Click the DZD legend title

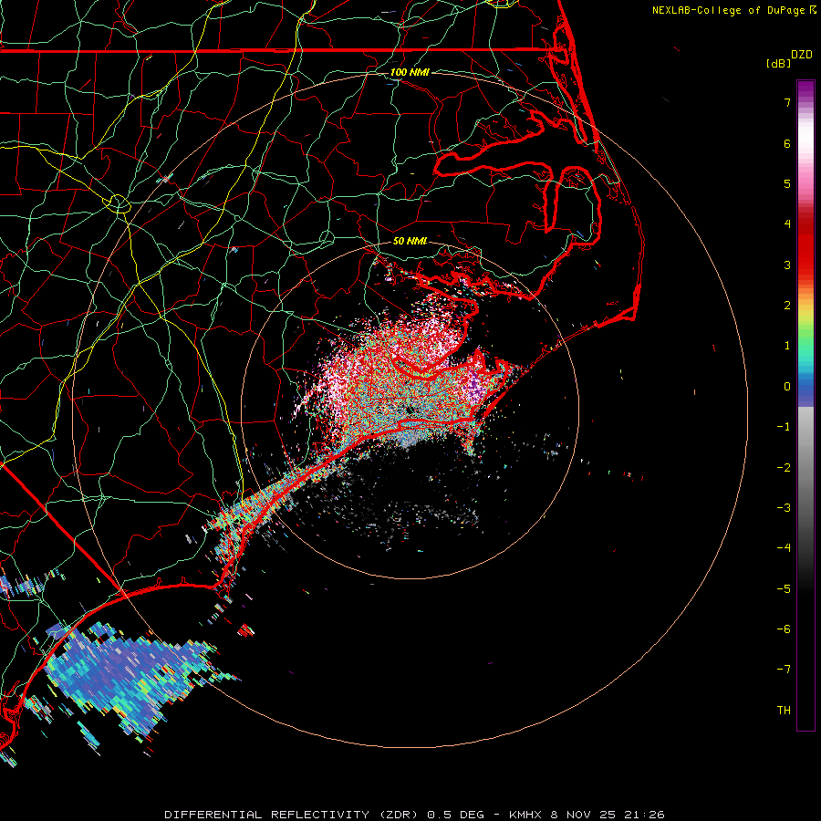point(802,55)
